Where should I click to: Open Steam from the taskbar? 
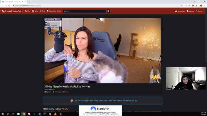point(39,114)
